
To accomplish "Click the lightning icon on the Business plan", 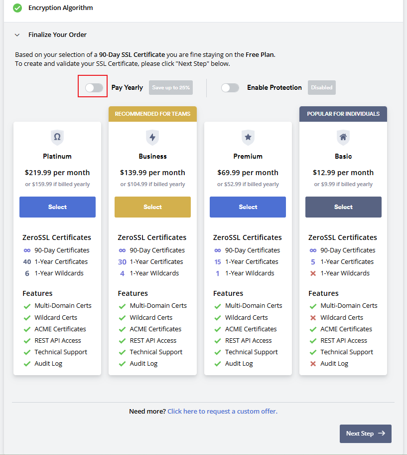I will [x=152, y=137].
